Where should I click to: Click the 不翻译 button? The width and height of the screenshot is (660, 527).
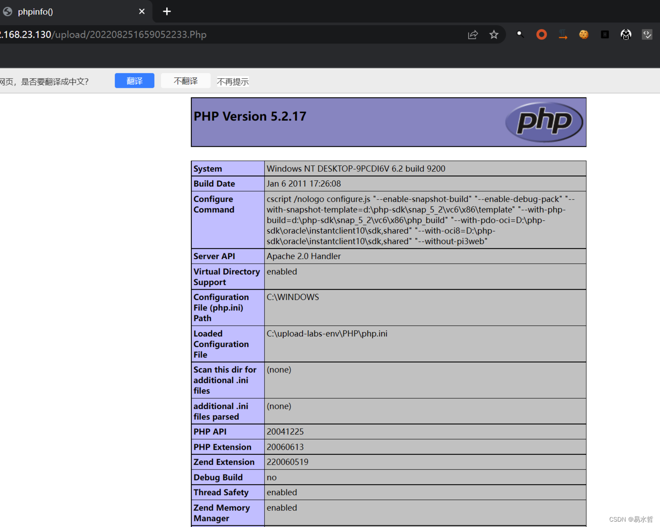[x=186, y=81]
